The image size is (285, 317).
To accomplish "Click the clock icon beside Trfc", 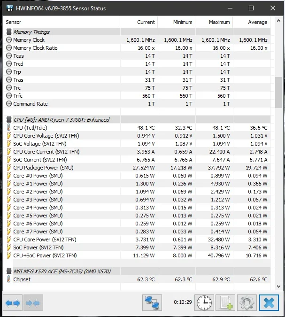I will tap(9, 96).
